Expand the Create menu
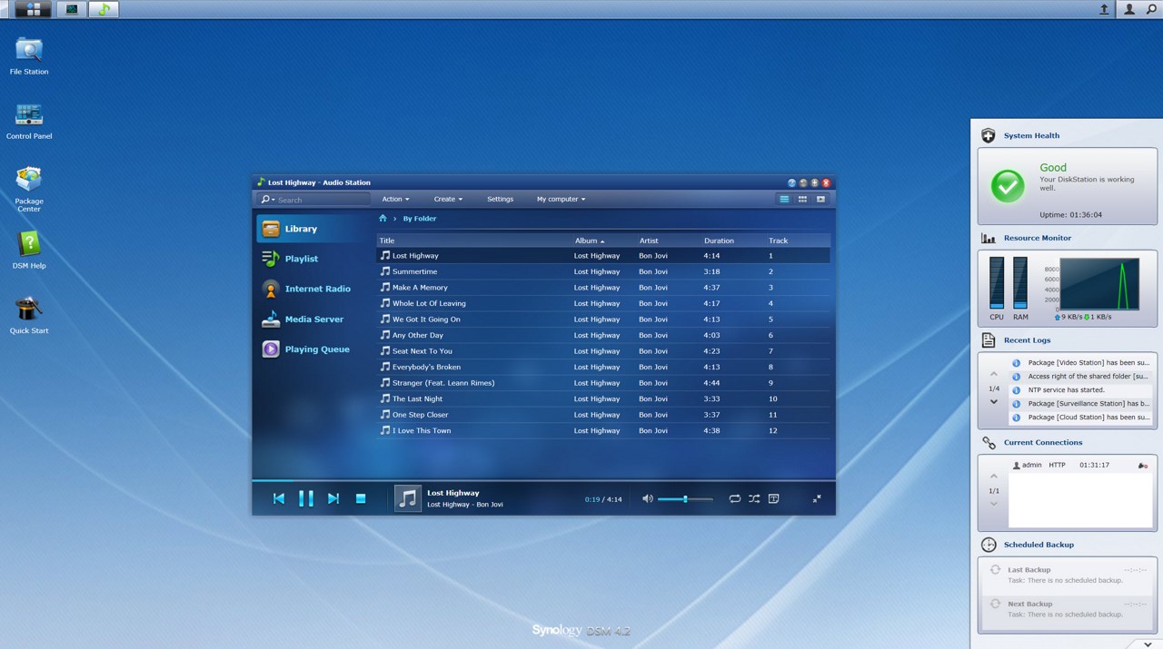Image resolution: width=1163 pixels, height=649 pixels. coord(448,199)
